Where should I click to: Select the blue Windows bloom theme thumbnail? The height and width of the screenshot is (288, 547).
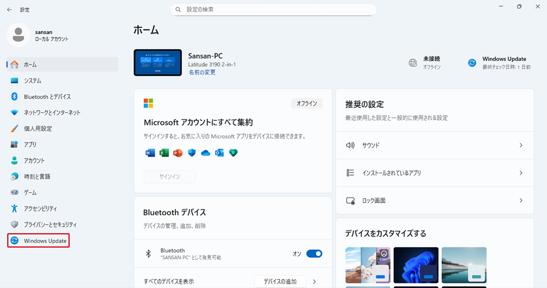(416, 266)
